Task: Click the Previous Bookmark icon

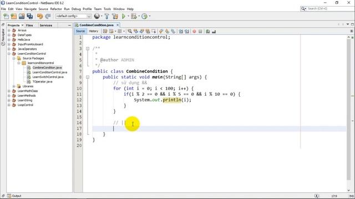Action: [x=161, y=32]
